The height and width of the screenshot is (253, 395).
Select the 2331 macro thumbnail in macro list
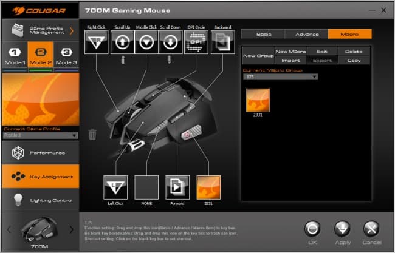[x=258, y=100]
